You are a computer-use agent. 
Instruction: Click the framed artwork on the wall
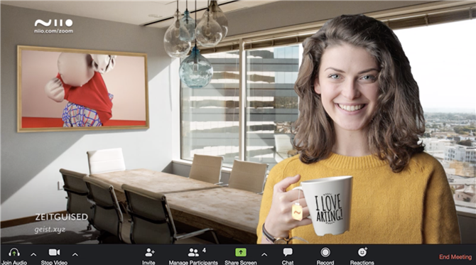pyautogui.click(x=83, y=89)
